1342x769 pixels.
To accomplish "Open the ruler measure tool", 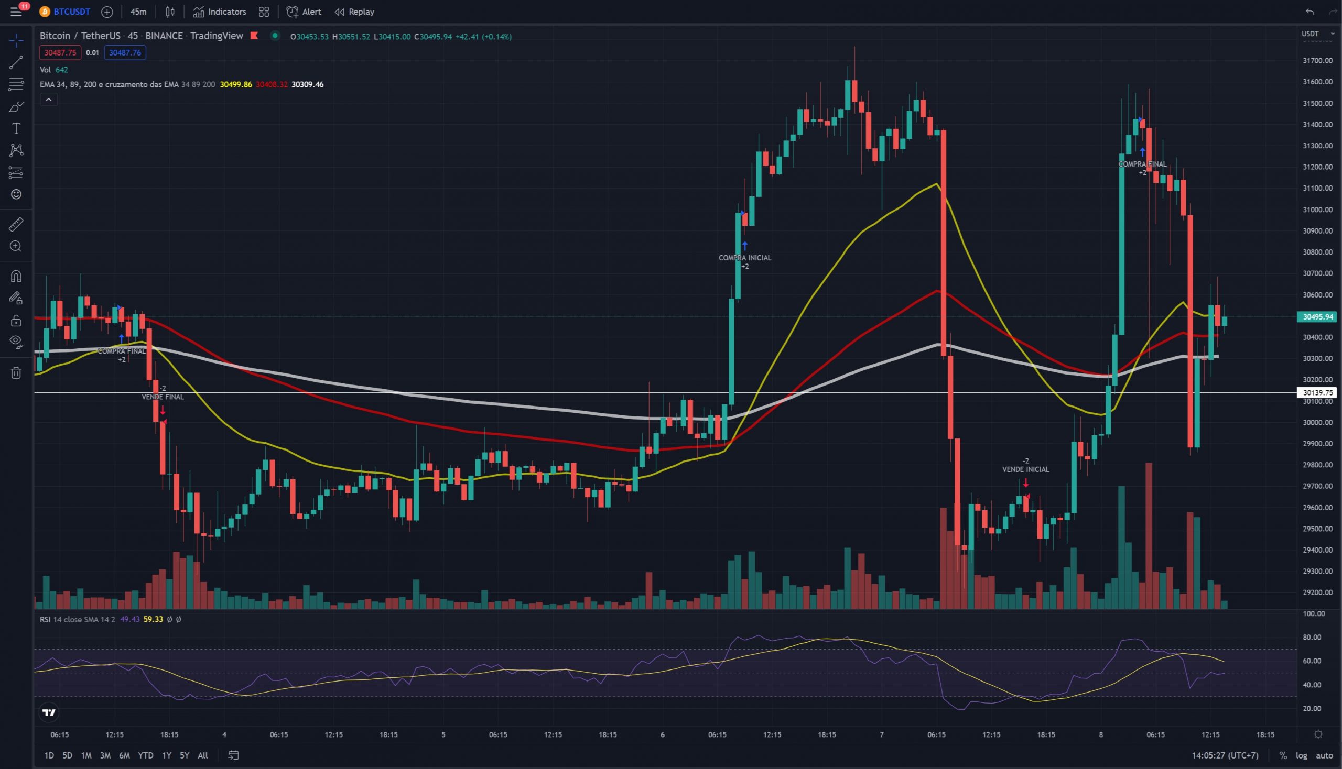I will pos(16,225).
